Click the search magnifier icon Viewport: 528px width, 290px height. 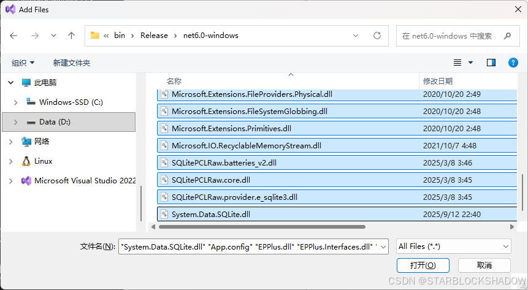507,36
